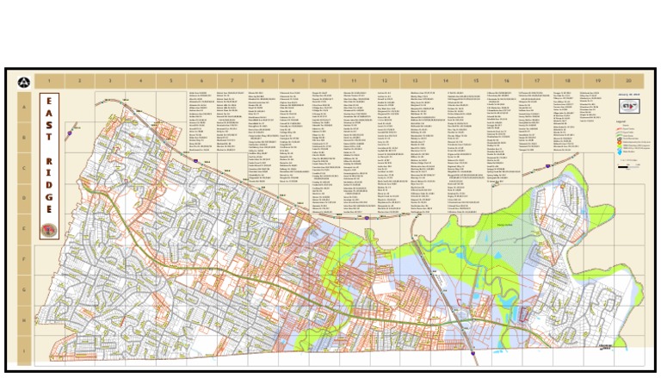Select grid column header 14
The image size is (661, 378).
446,81
